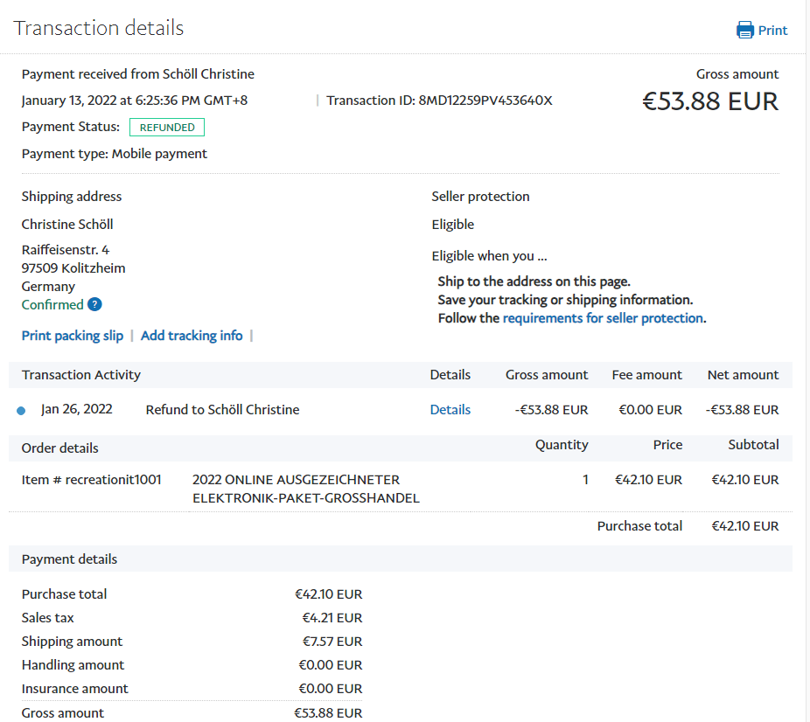The width and height of the screenshot is (810, 722).
Task: Click Item # recreationit1001
Action: click(x=91, y=480)
